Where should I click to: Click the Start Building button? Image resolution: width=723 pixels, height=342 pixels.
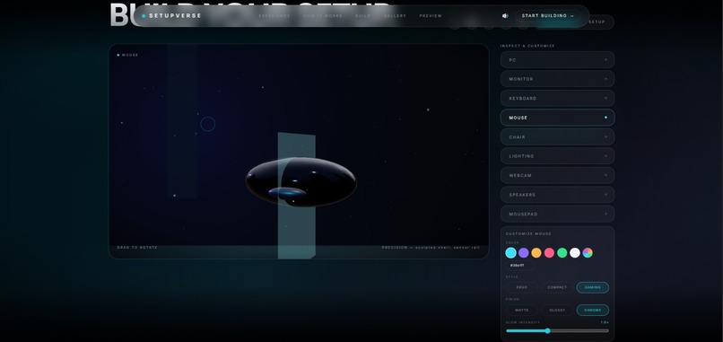[x=548, y=15]
